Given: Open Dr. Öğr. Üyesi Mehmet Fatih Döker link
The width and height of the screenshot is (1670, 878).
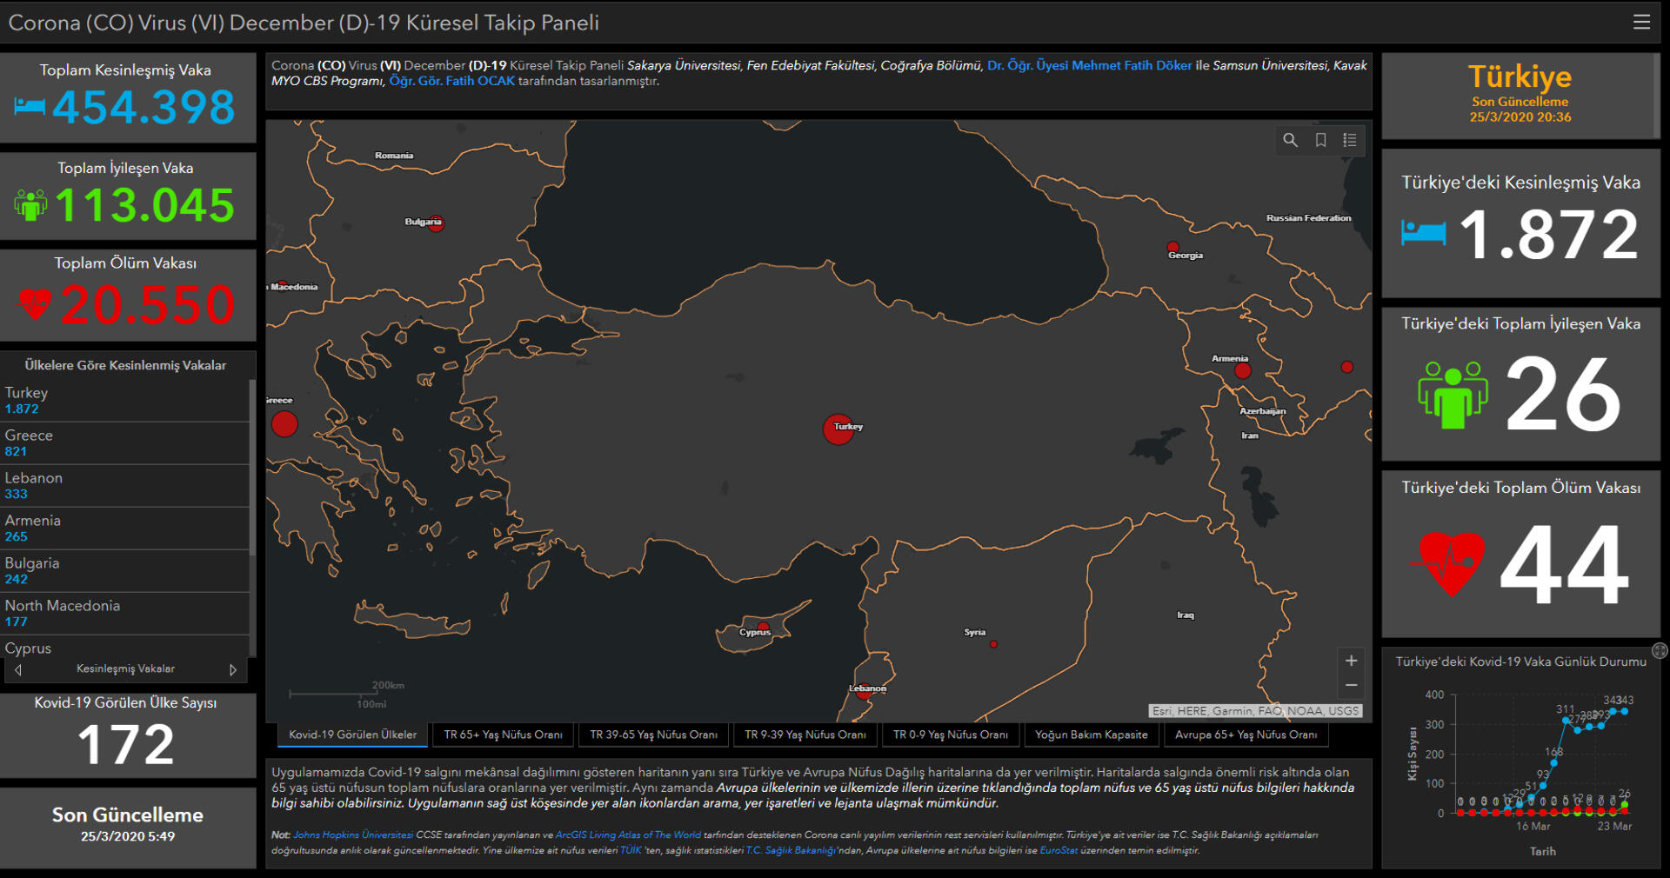Looking at the screenshot, I should tap(1089, 65).
